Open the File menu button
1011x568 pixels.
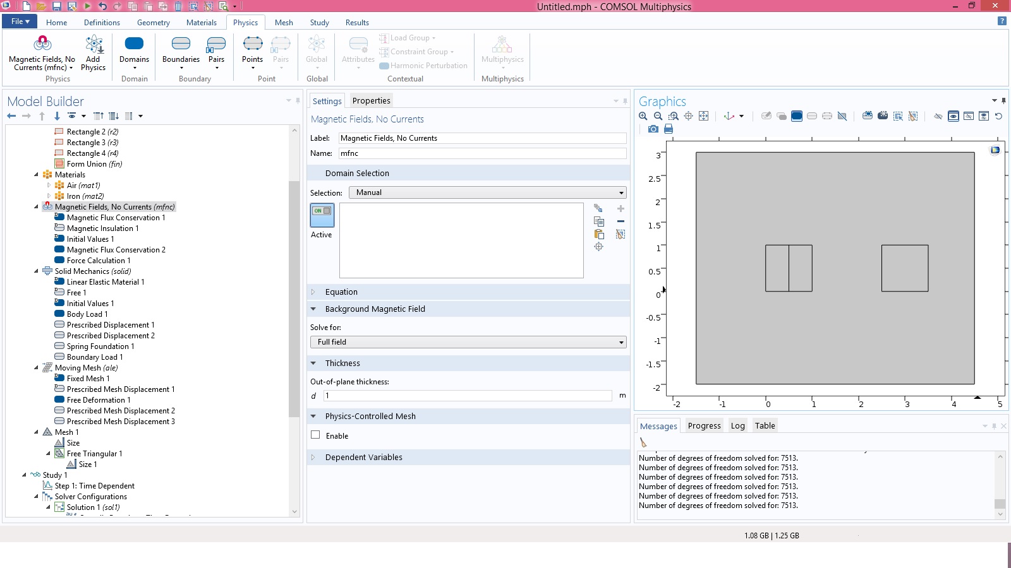point(20,21)
